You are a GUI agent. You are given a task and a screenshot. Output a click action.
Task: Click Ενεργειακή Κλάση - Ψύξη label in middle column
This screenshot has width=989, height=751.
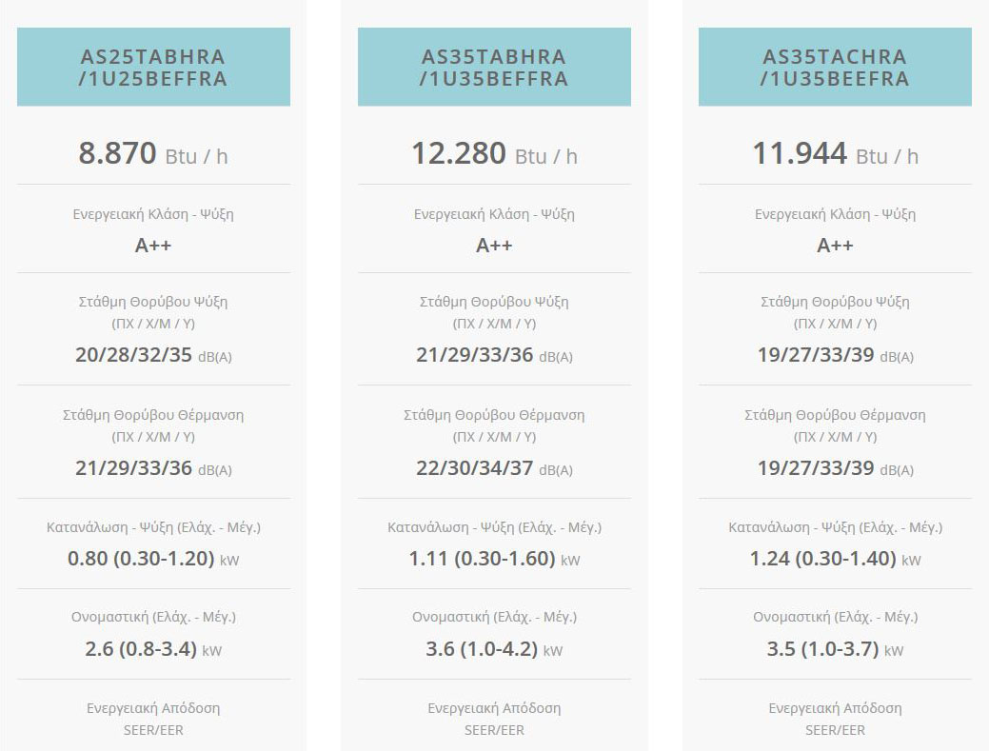point(494,214)
